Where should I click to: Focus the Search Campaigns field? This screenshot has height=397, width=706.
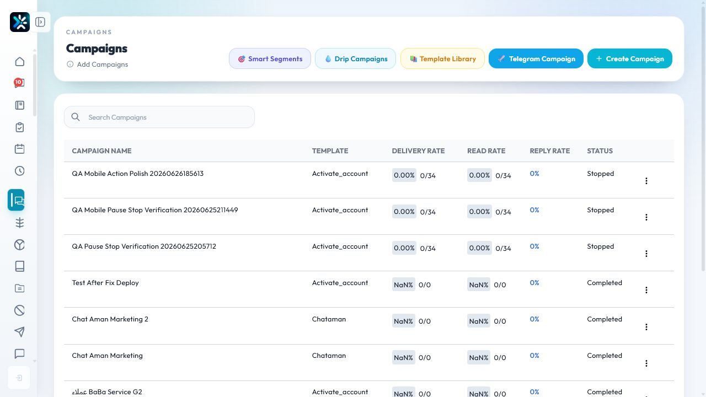[x=159, y=117]
